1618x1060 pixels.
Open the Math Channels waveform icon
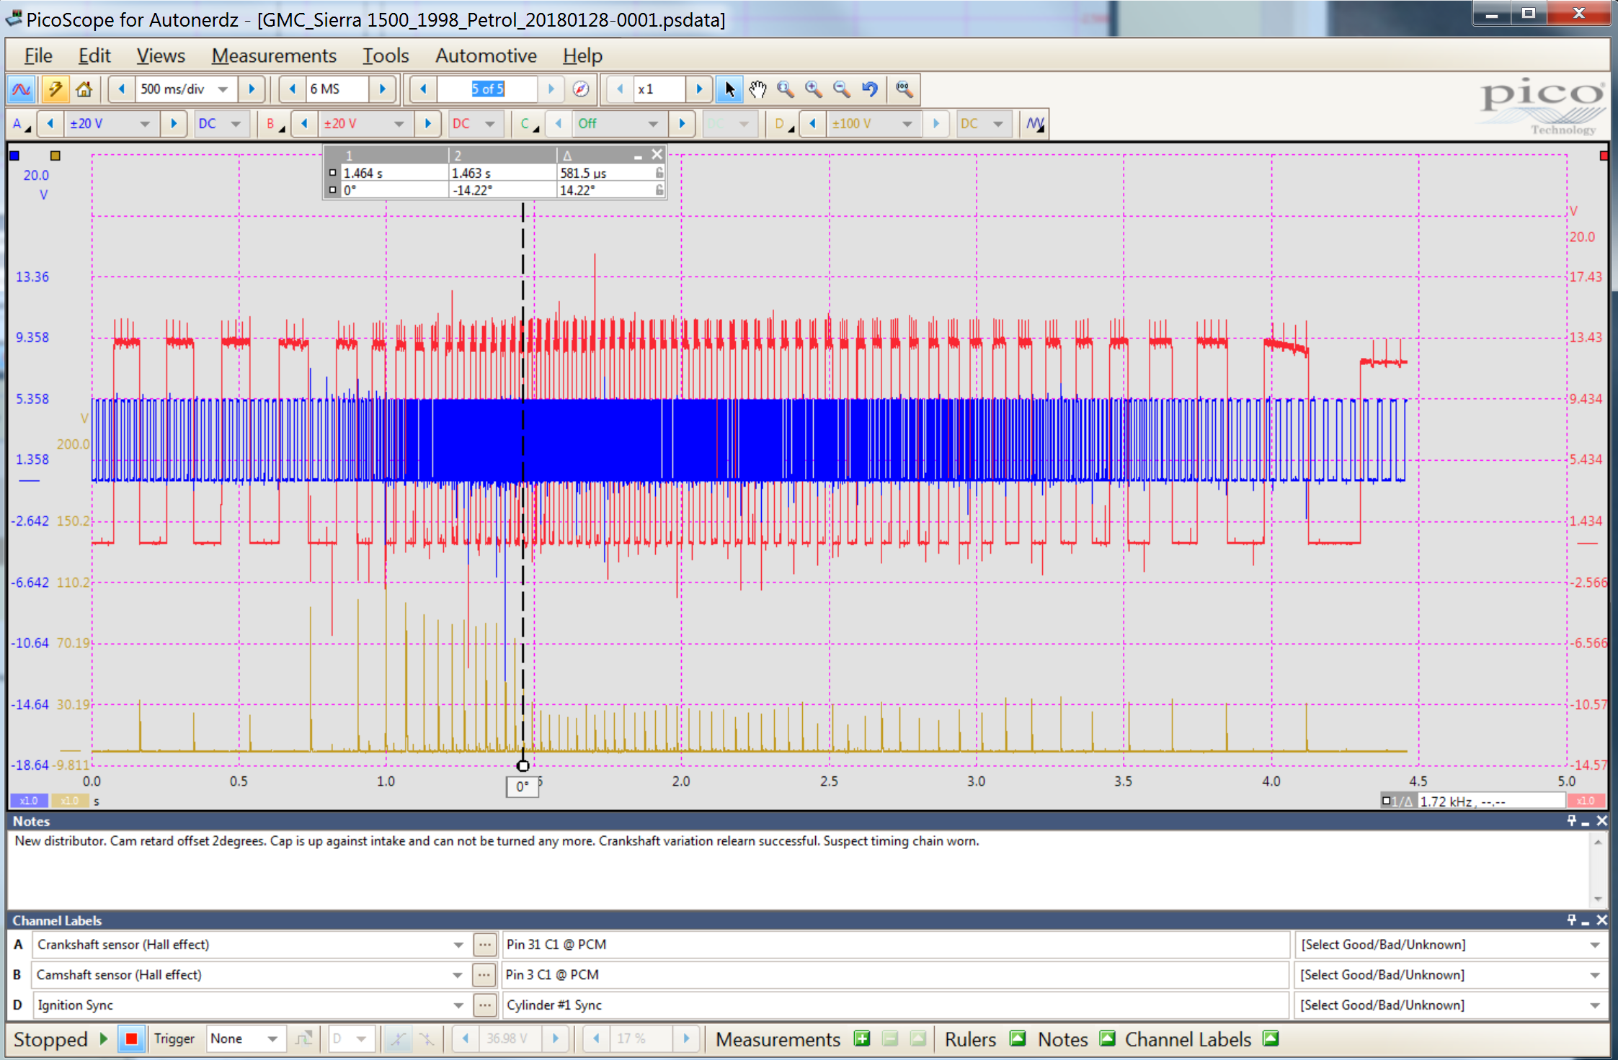click(x=1036, y=124)
